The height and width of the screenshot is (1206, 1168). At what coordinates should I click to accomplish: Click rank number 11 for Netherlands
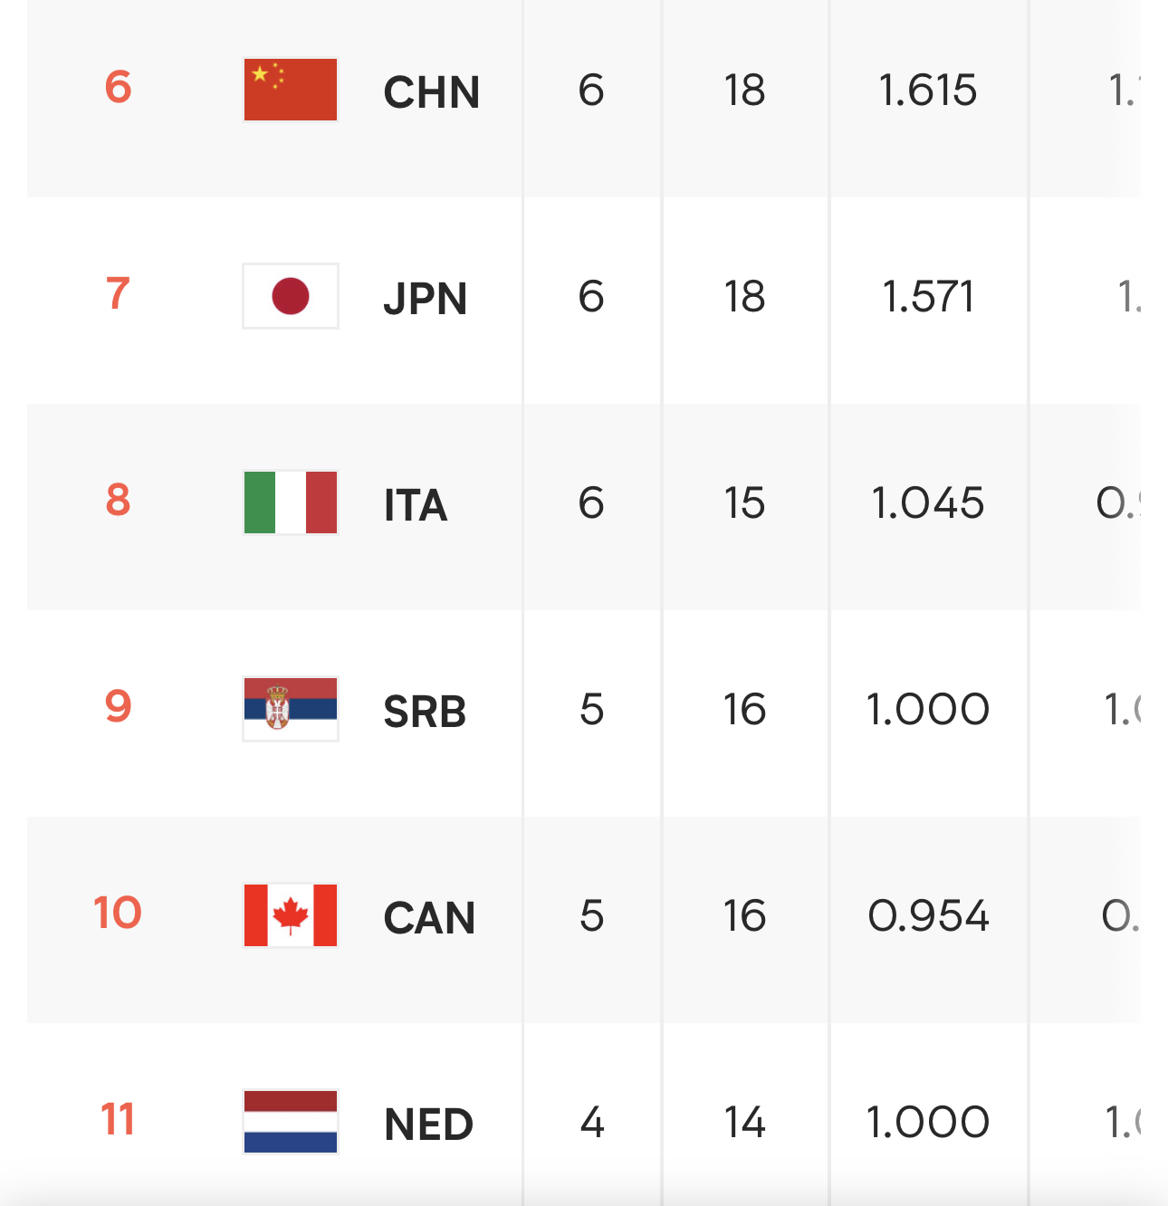(118, 1119)
